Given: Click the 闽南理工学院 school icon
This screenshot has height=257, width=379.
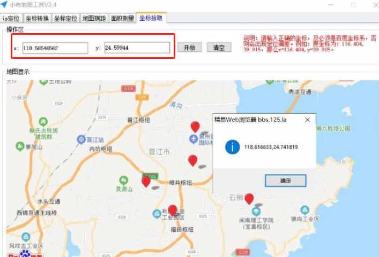Looking at the screenshot, I should click(256, 212).
